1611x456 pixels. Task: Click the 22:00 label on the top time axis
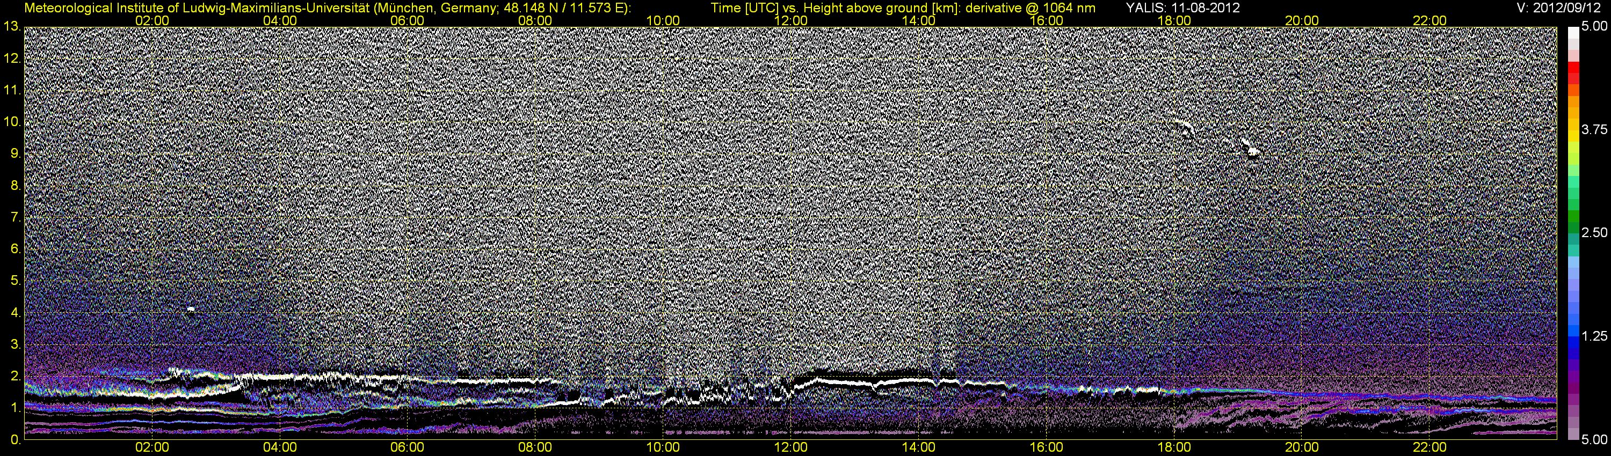pos(1429,20)
